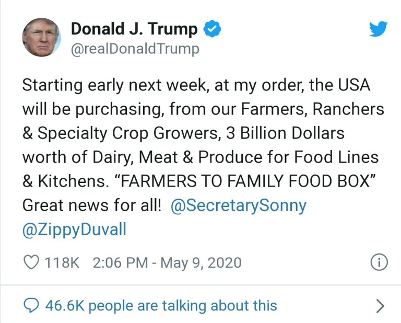Visit the @realDonaldTrump handle

pos(135,49)
